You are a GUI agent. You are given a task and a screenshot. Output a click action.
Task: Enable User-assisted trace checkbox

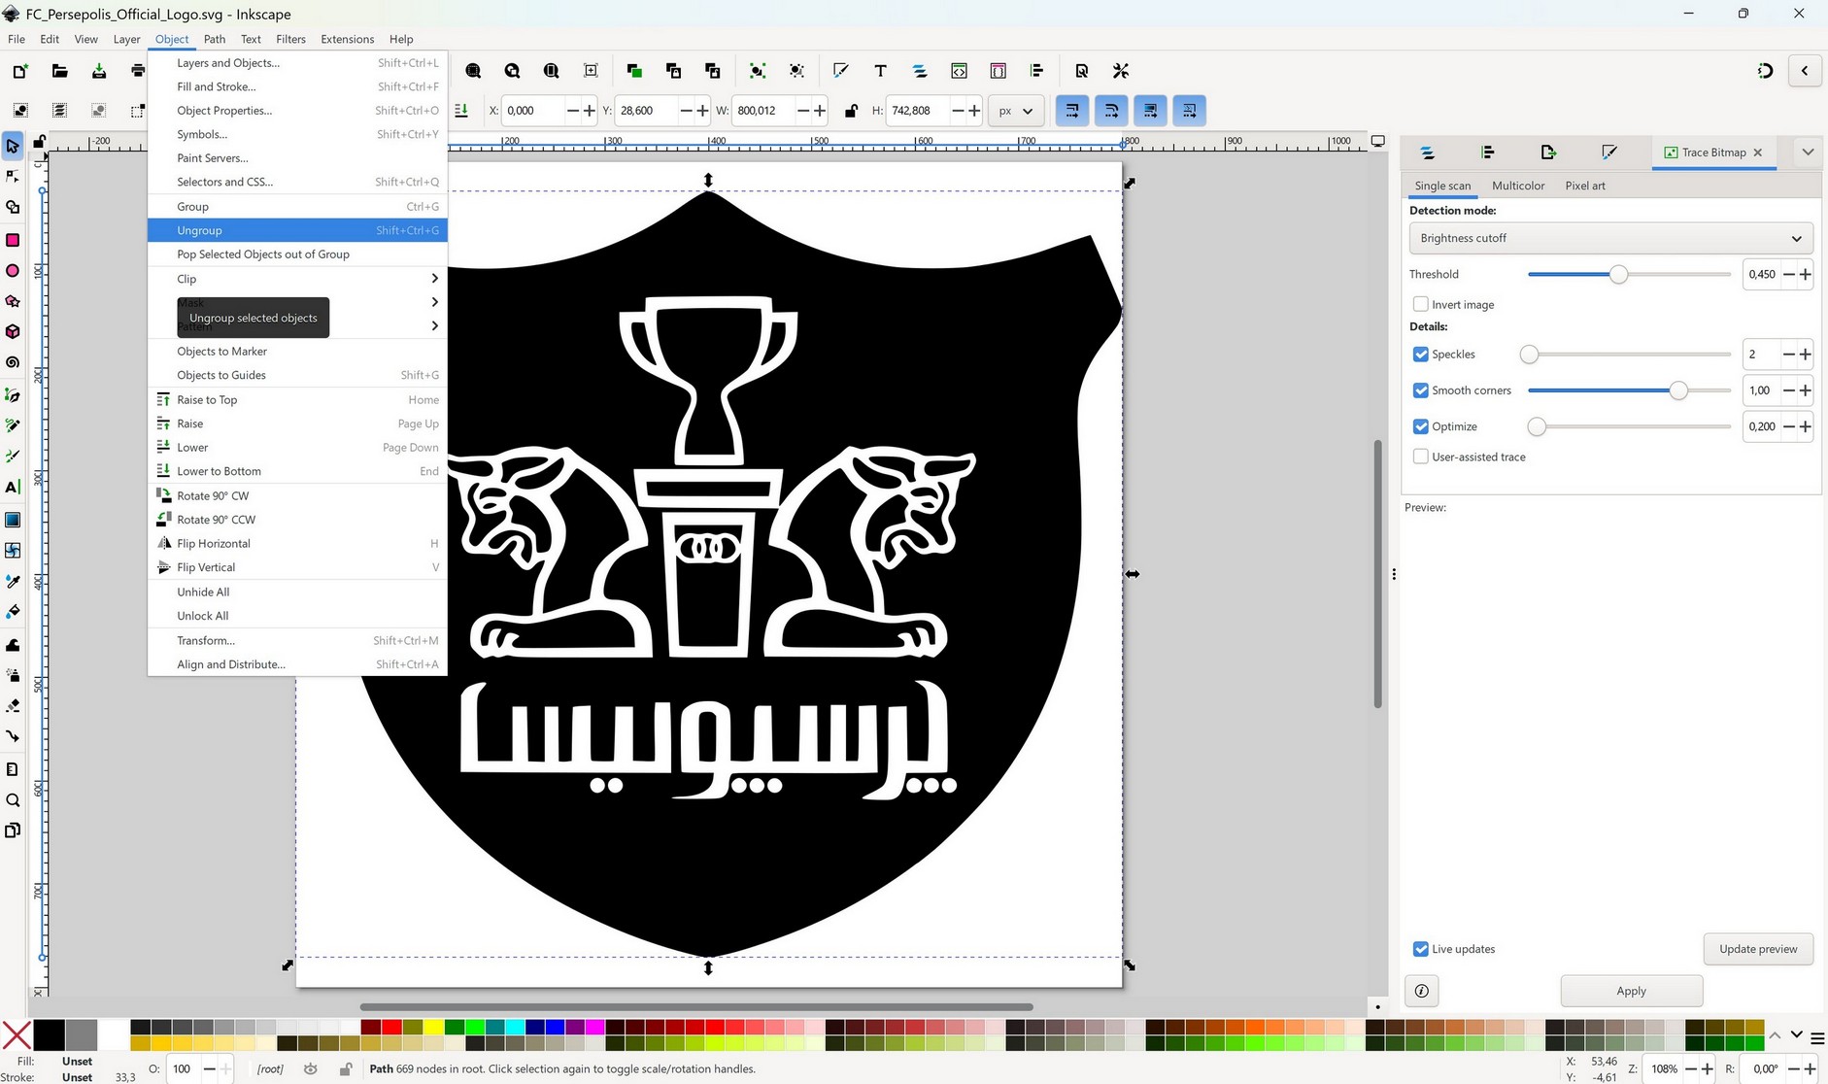click(x=1421, y=457)
